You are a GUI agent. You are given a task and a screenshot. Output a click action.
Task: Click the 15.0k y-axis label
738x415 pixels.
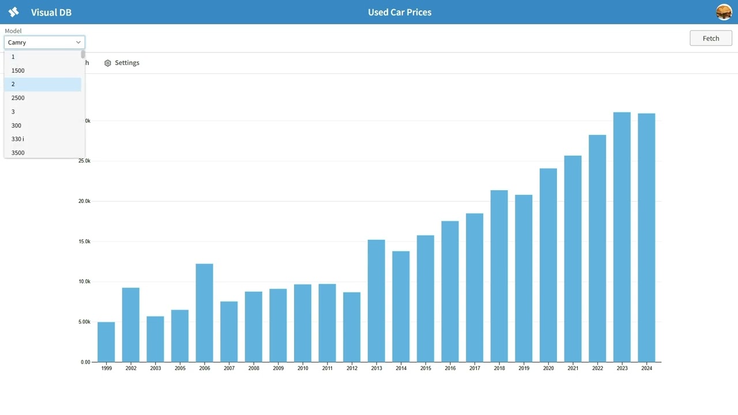click(85, 242)
